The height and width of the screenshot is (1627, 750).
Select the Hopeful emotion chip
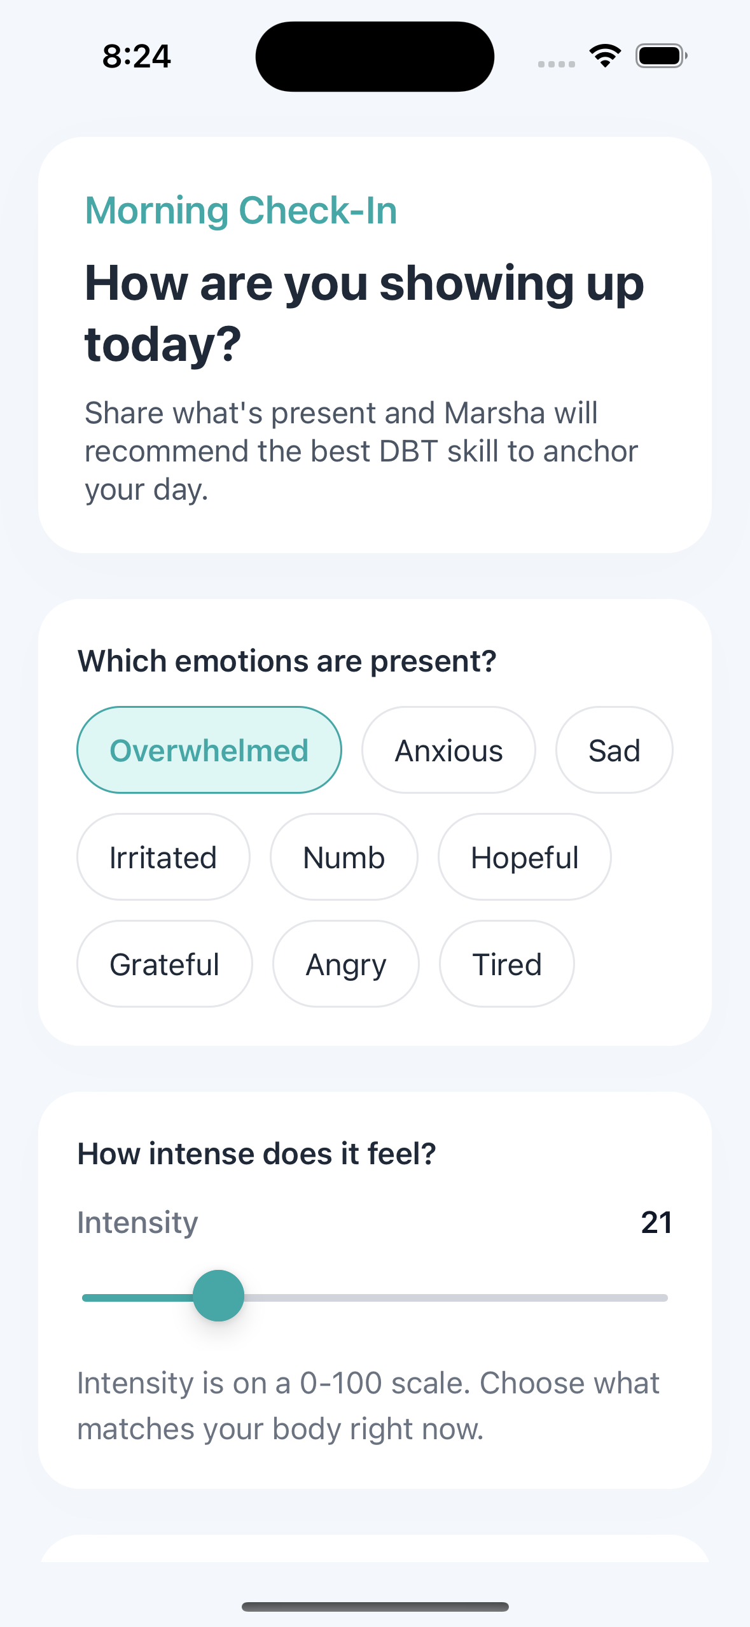pos(525,857)
